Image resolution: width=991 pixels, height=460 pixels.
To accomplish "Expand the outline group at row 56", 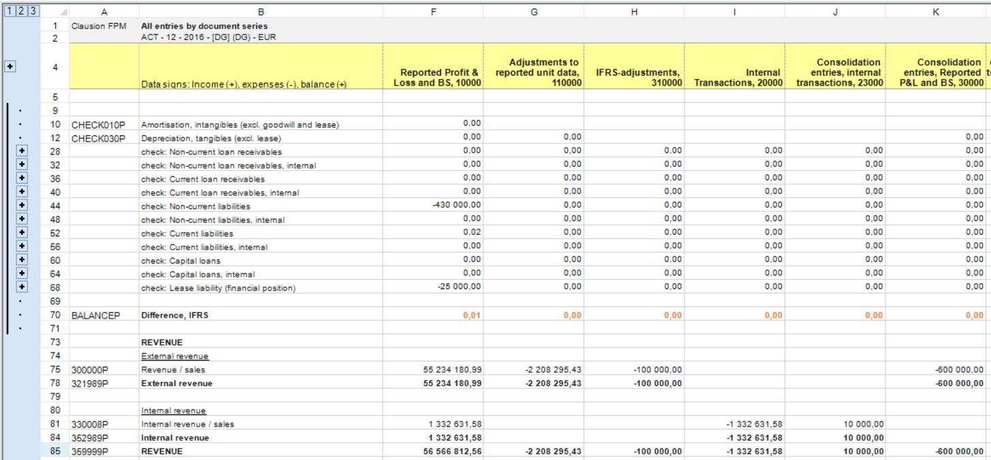I will click(21, 246).
